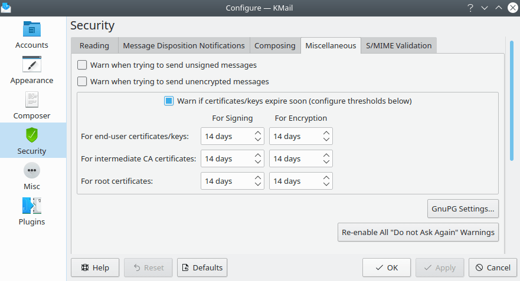Increase end-user signing days threshold
This screenshot has height=281, width=520.
click(x=258, y=133)
